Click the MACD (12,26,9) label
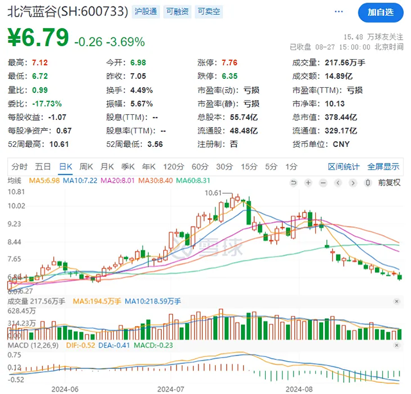The width and height of the screenshot is (411, 394). point(33,345)
